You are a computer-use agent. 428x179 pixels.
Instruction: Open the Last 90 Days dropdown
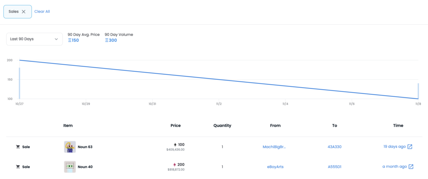click(x=34, y=39)
